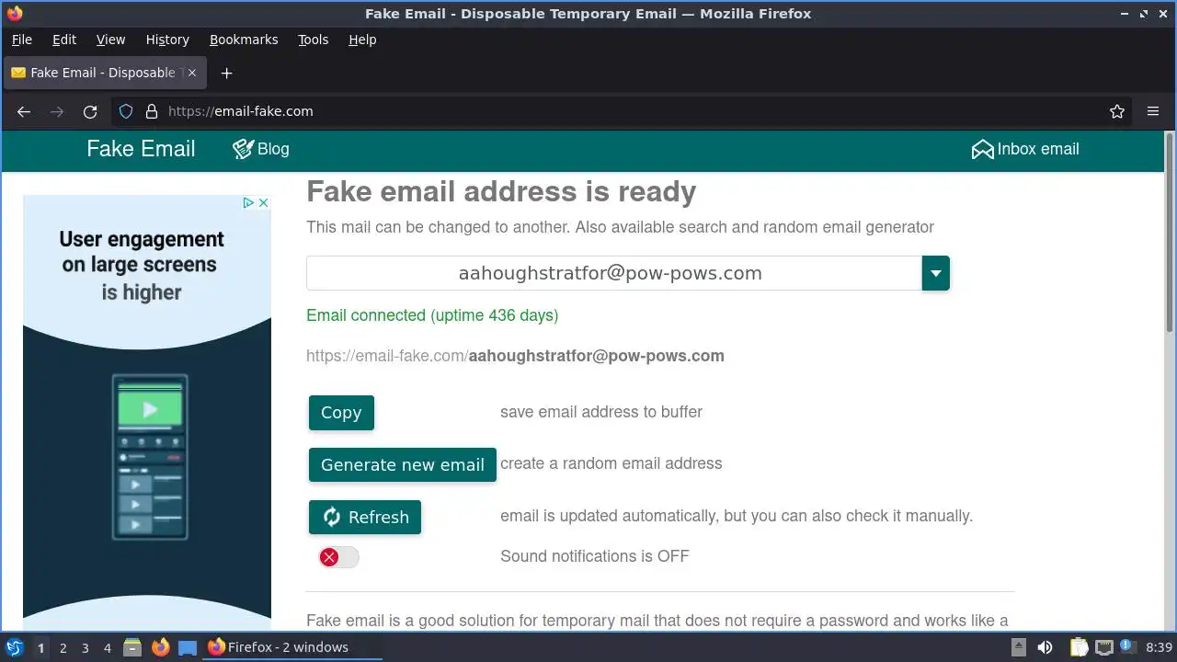Switch to workspace 3
Viewport: 1177px width, 662px height.
[85, 647]
